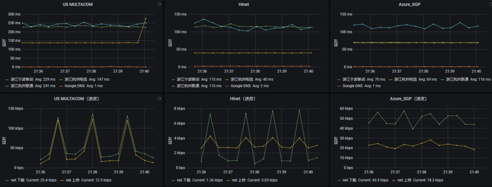Click the 'Avg: 241 ms' legend value
Image resolution: width=492 pixels, height=187 pixels.
click(46, 86)
